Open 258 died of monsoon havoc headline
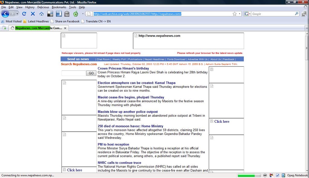The height and width of the screenshot is (178, 309). [130, 126]
